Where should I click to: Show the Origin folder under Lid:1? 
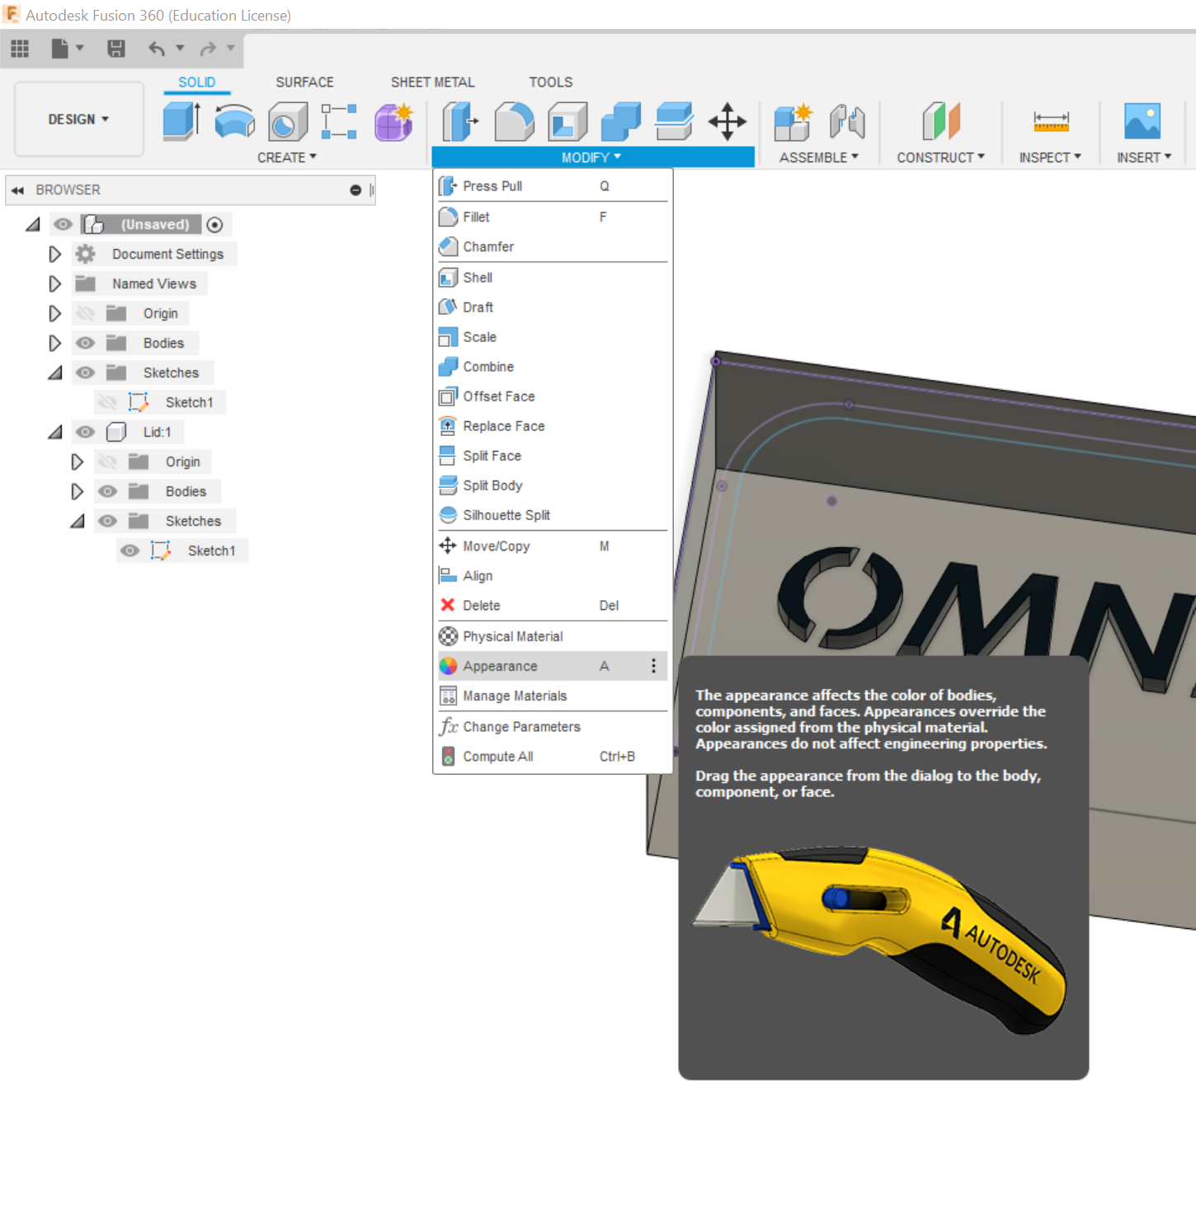(107, 462)
